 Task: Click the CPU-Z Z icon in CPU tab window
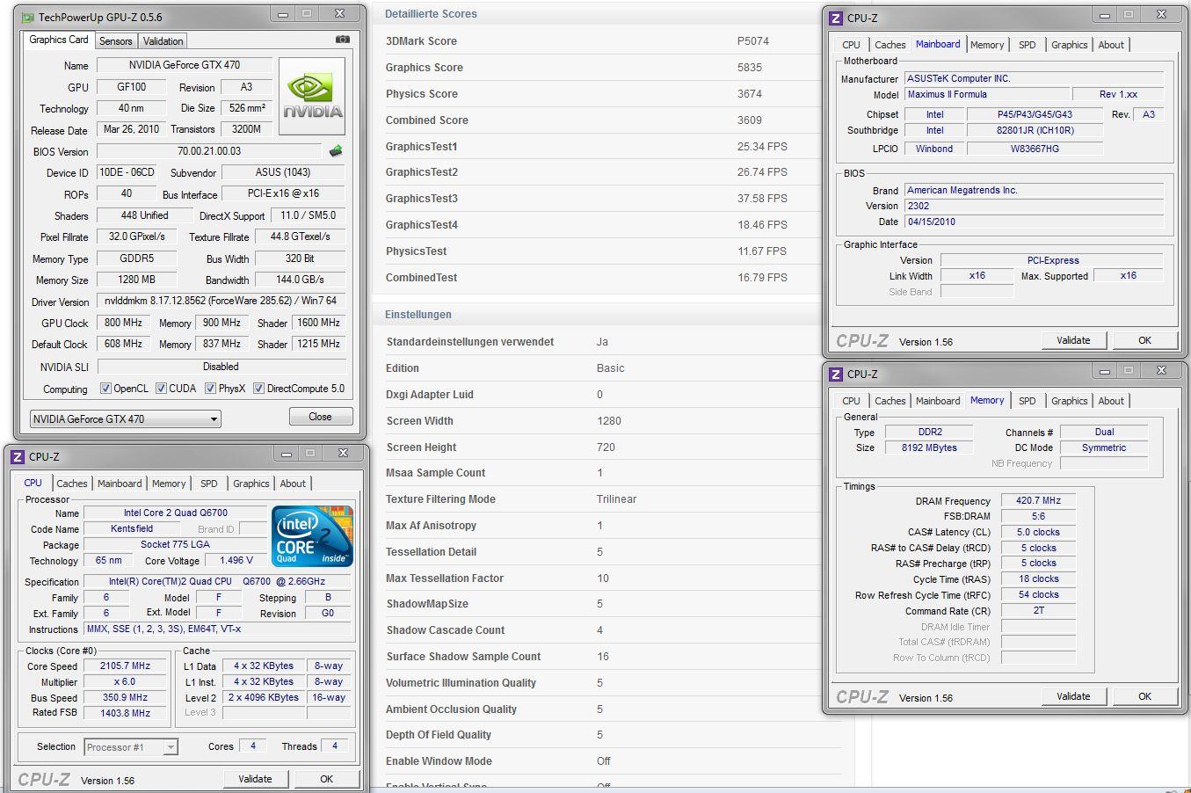(18, 456)
